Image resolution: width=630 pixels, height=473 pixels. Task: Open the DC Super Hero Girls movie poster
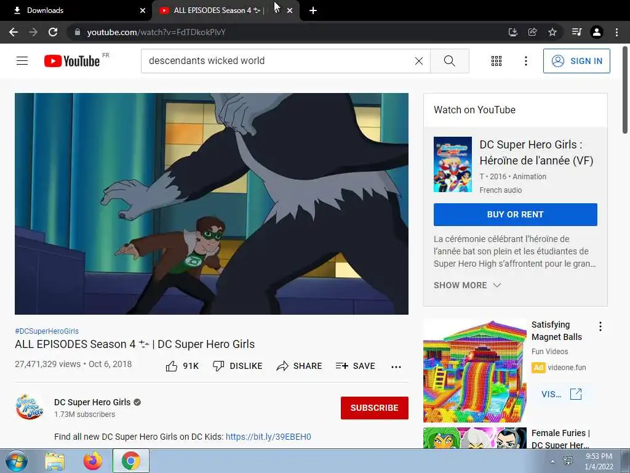pos(452,164)
